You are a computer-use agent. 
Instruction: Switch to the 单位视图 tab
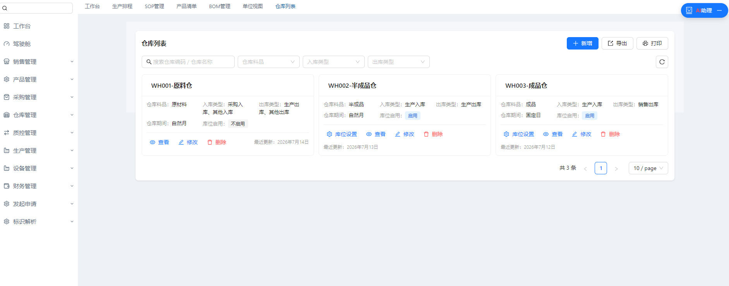253,6
